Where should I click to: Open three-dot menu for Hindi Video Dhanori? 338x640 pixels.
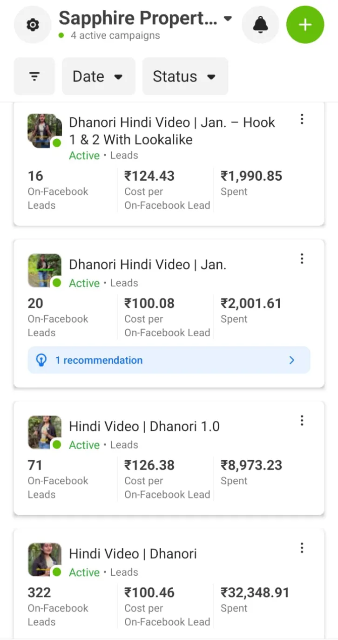pyautogui.click(x=302, y=548)
